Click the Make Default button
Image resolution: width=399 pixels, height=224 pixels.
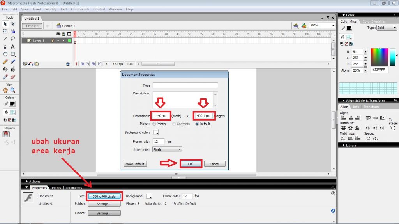point(135,164)
